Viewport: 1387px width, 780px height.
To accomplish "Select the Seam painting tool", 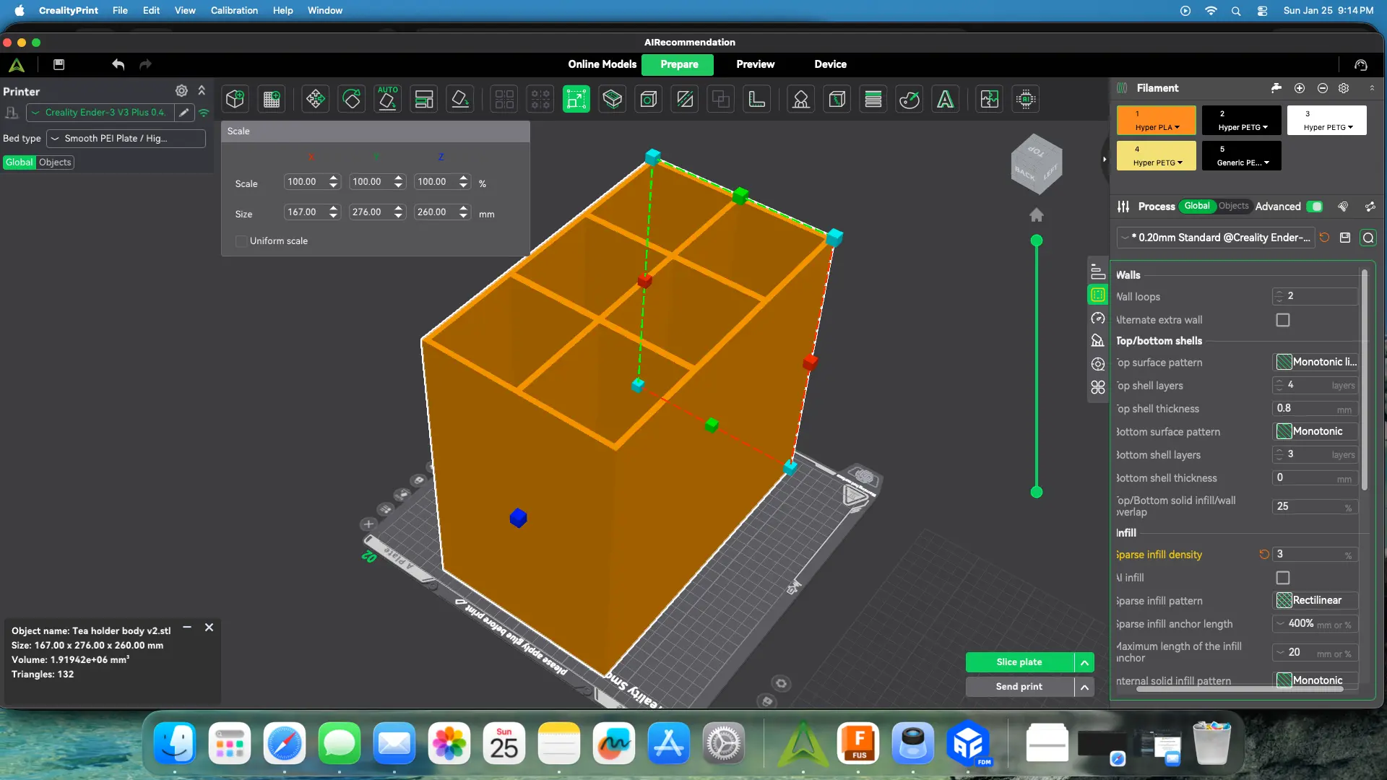I will pos(837,99).
